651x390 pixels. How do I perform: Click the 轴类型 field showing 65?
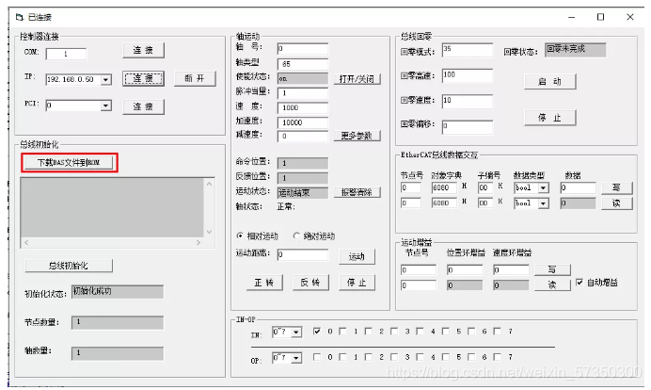[x=303, y=64]
